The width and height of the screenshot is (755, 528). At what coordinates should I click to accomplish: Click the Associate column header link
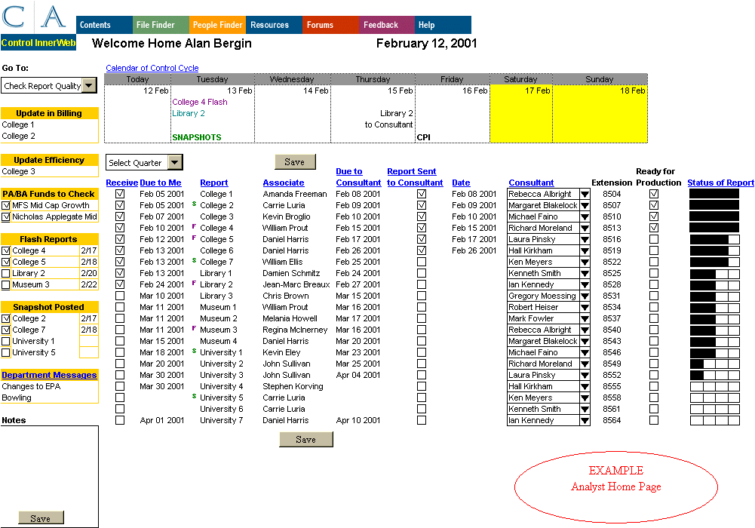tap(284, 183)
